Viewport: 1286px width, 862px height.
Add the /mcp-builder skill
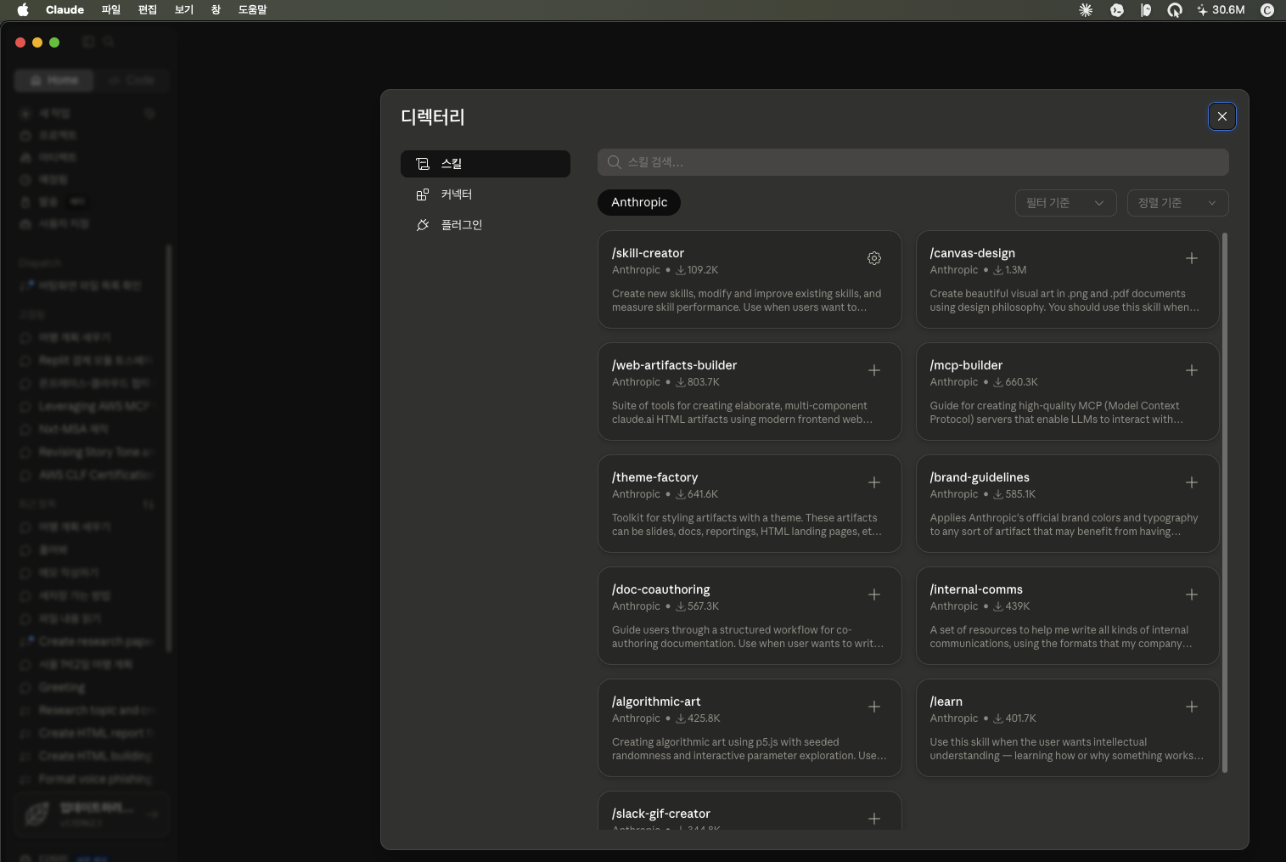click(1192, 370)
